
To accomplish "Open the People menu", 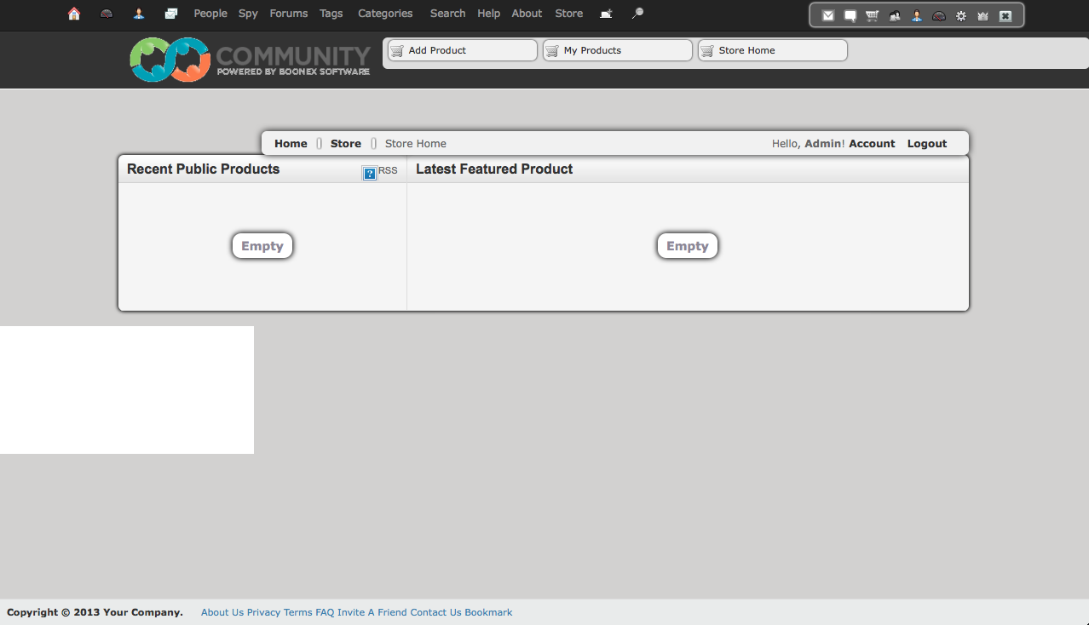I will [x=210, y=14].
